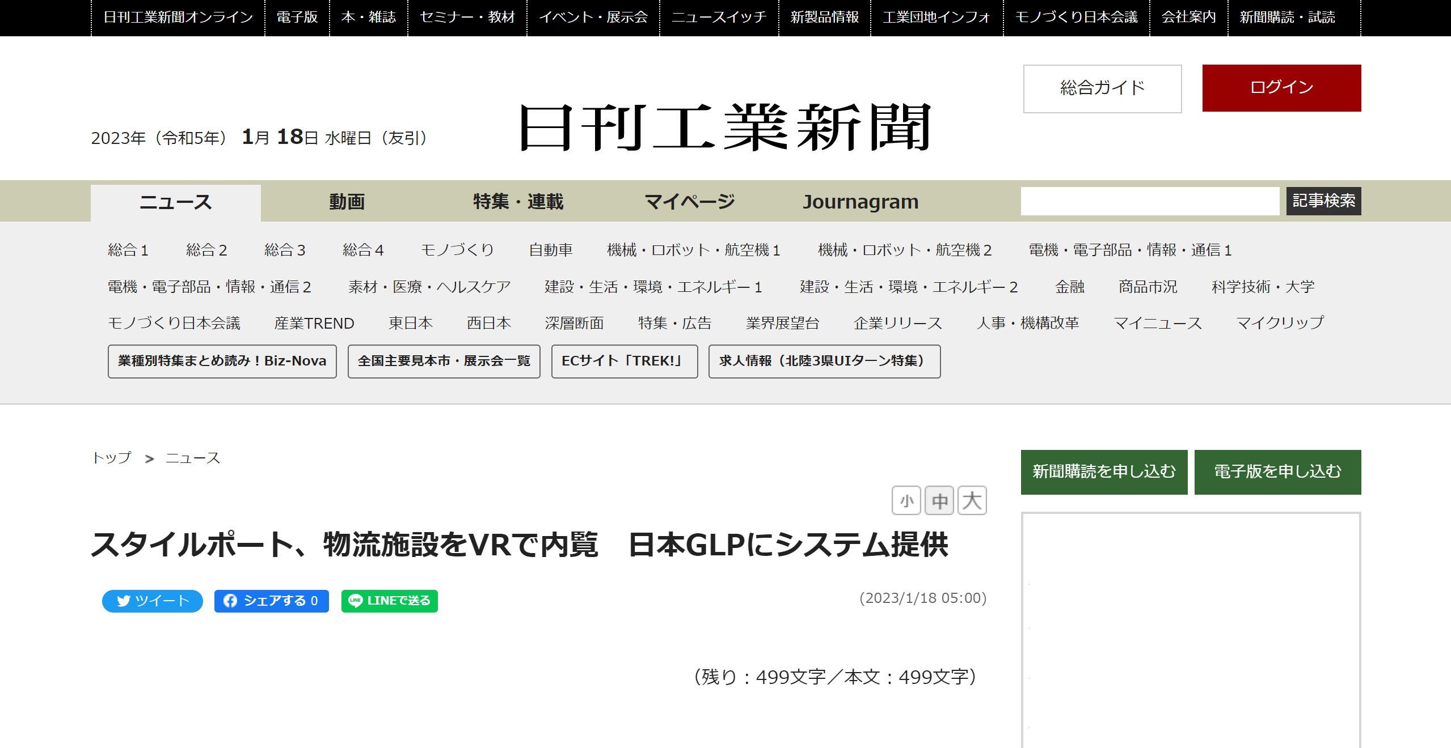Open 素材・医療・ヘルスケア category
Image resolution: width=1451 pixels, height=748 pixels.
click(429, 287)
